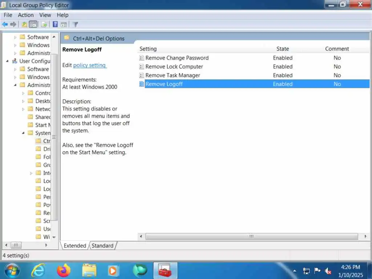
Task: Click the Remove Lock Computer policy icon
Action: [x=142, y=67]
